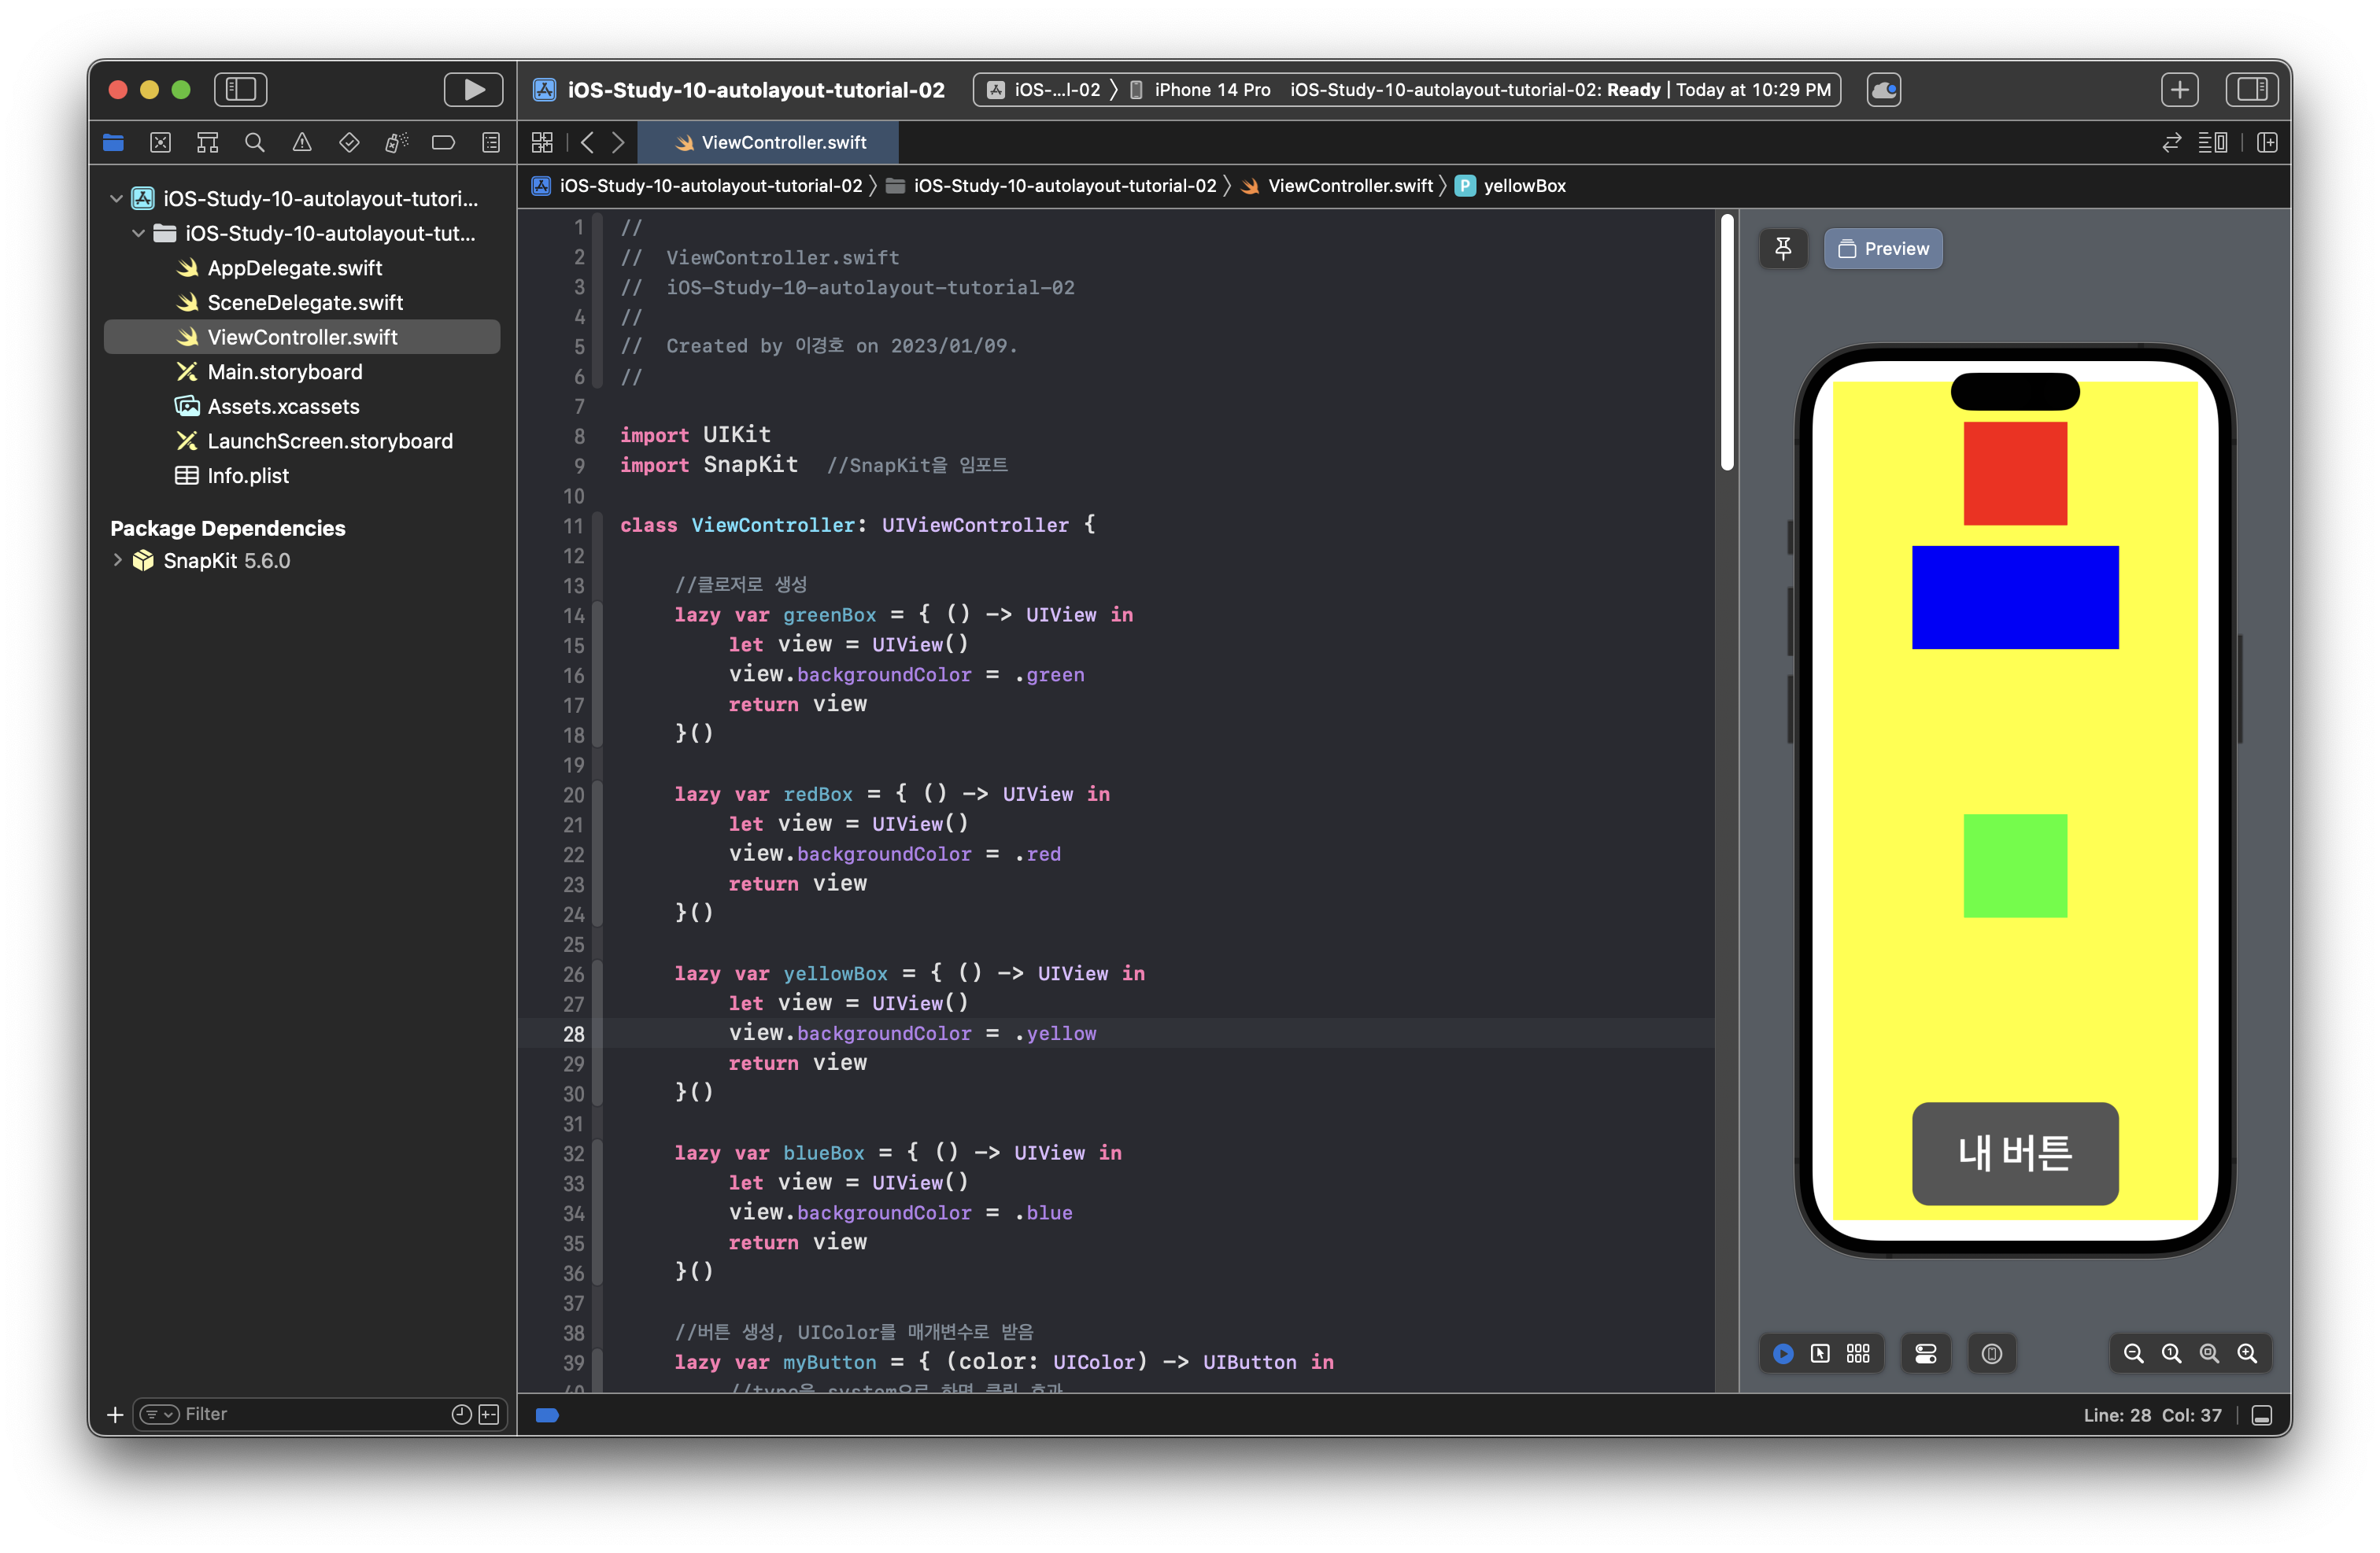Click the blue box in preview

tap(2014, 598)
